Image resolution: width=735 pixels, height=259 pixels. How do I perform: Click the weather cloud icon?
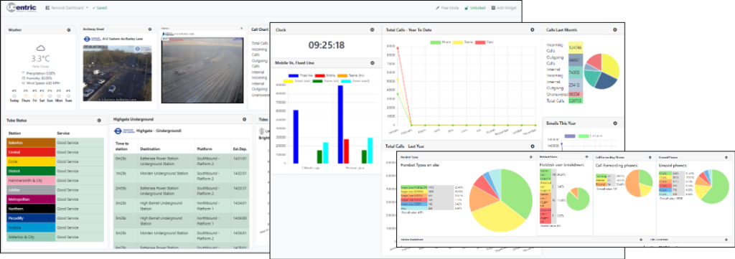[x=41, y=48]
